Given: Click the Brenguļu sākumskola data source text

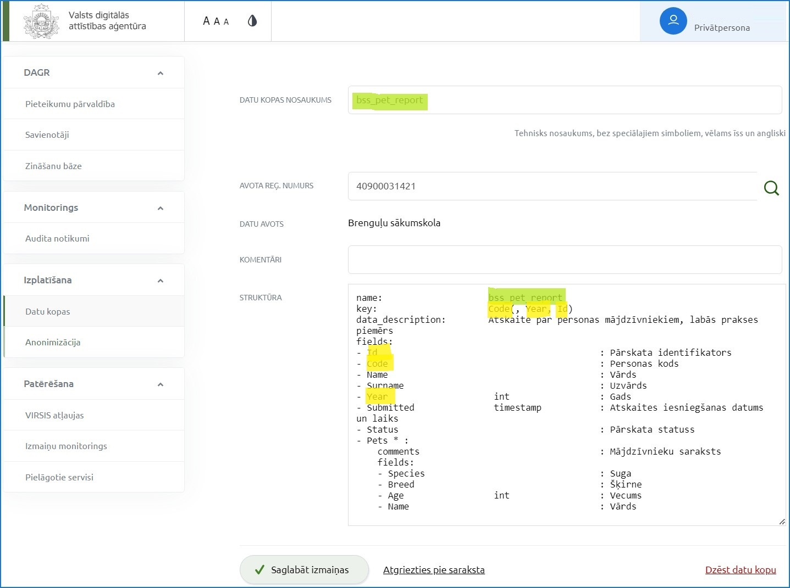Looking at the screenshot, I should [394, 223].
